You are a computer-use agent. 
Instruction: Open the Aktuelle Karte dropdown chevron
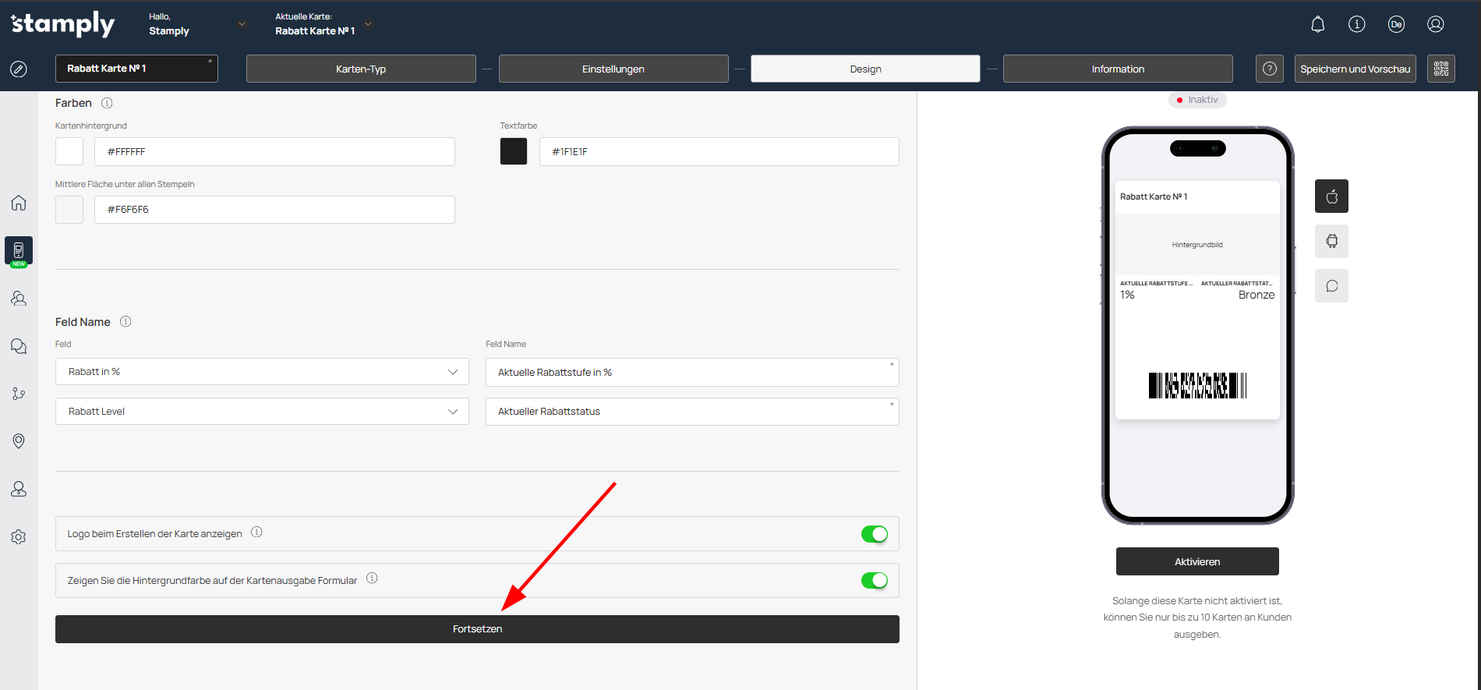click(369, 24)
